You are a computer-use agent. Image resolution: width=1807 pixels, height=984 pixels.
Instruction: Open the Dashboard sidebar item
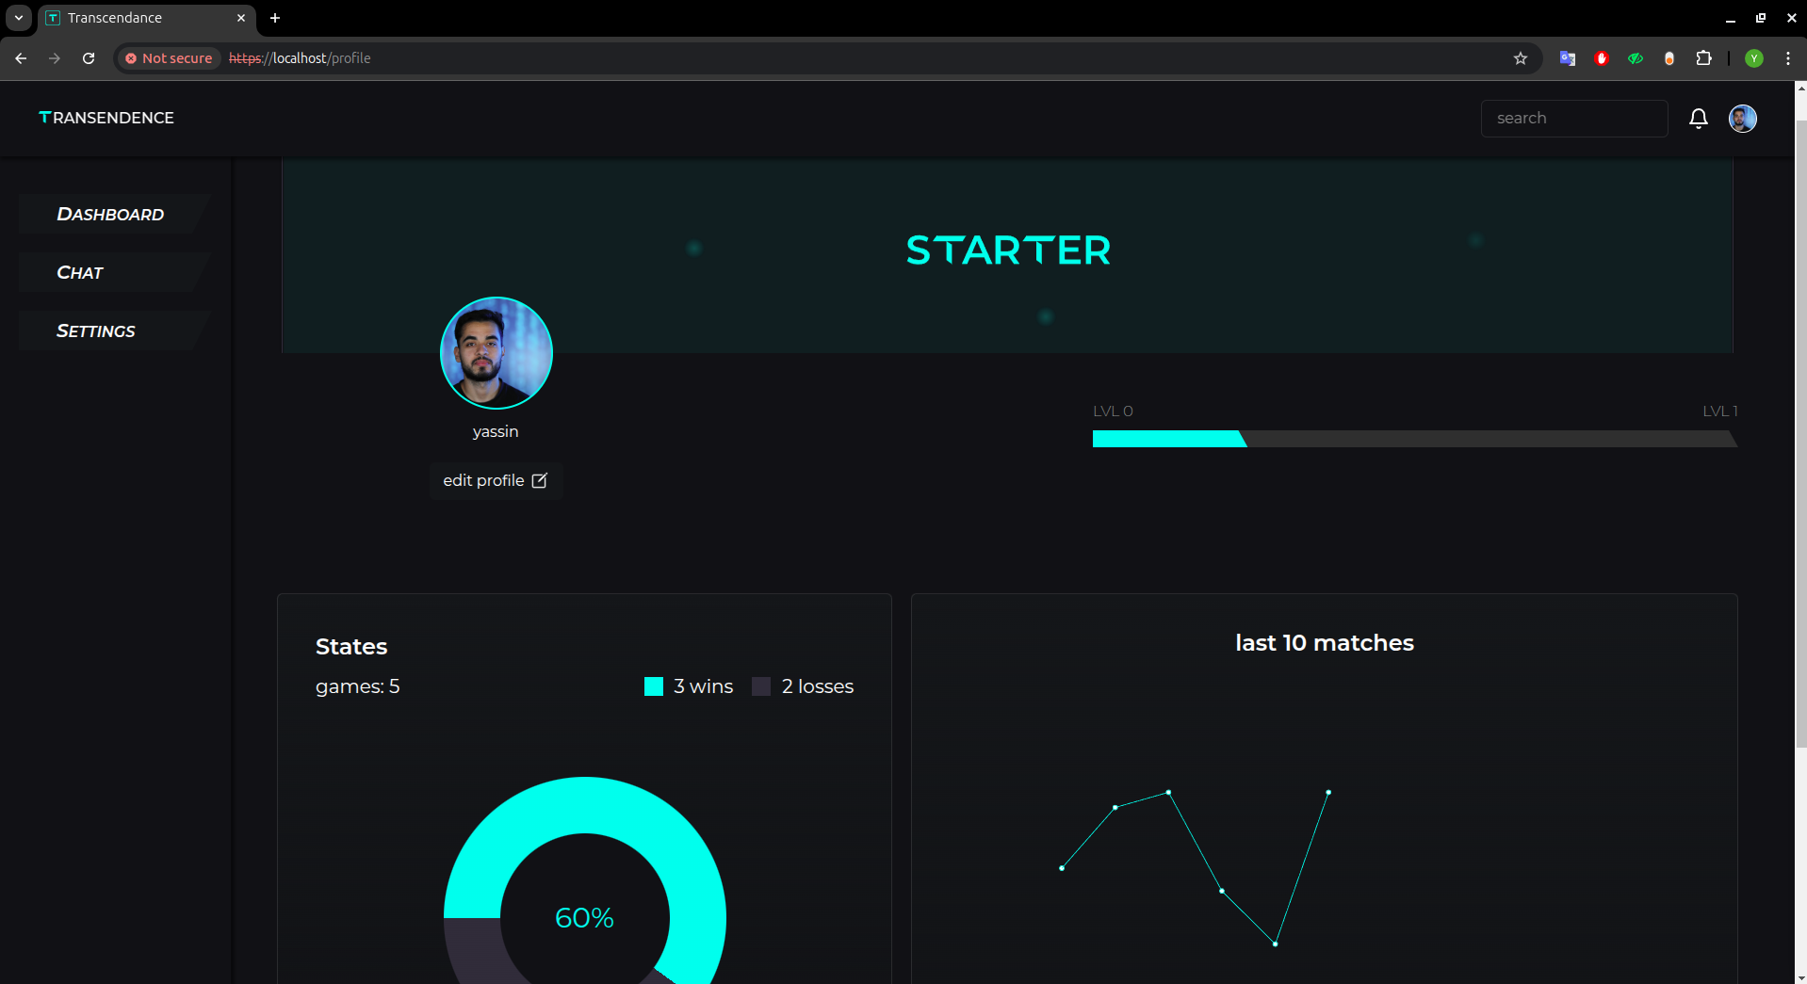click(x=110, y=215)
